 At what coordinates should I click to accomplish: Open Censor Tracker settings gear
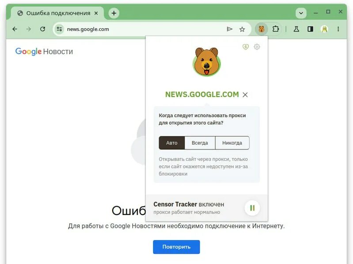coord(257,47)
